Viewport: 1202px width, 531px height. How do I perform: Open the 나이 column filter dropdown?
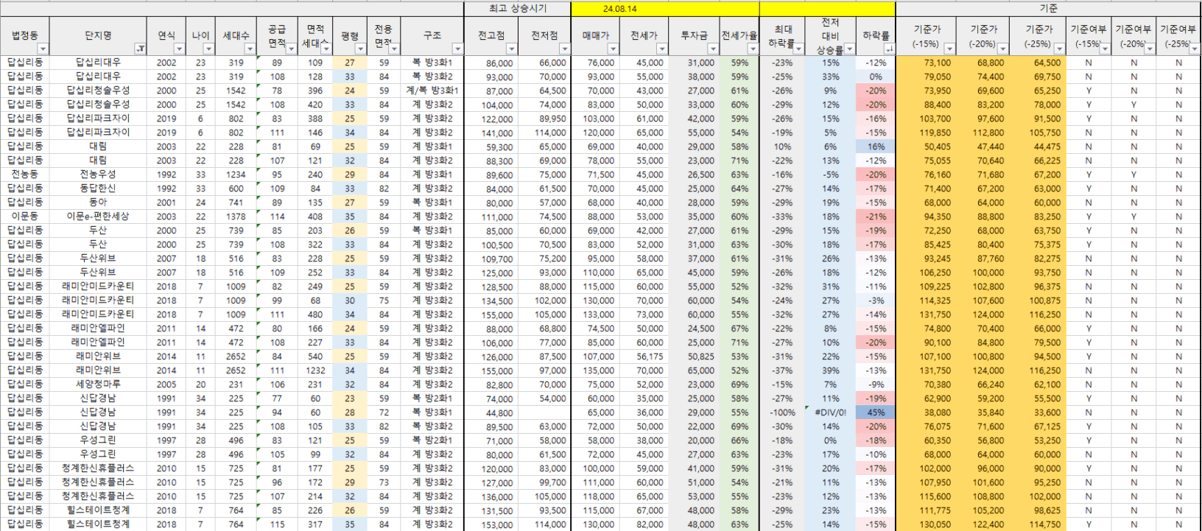(x=208, y=49)
